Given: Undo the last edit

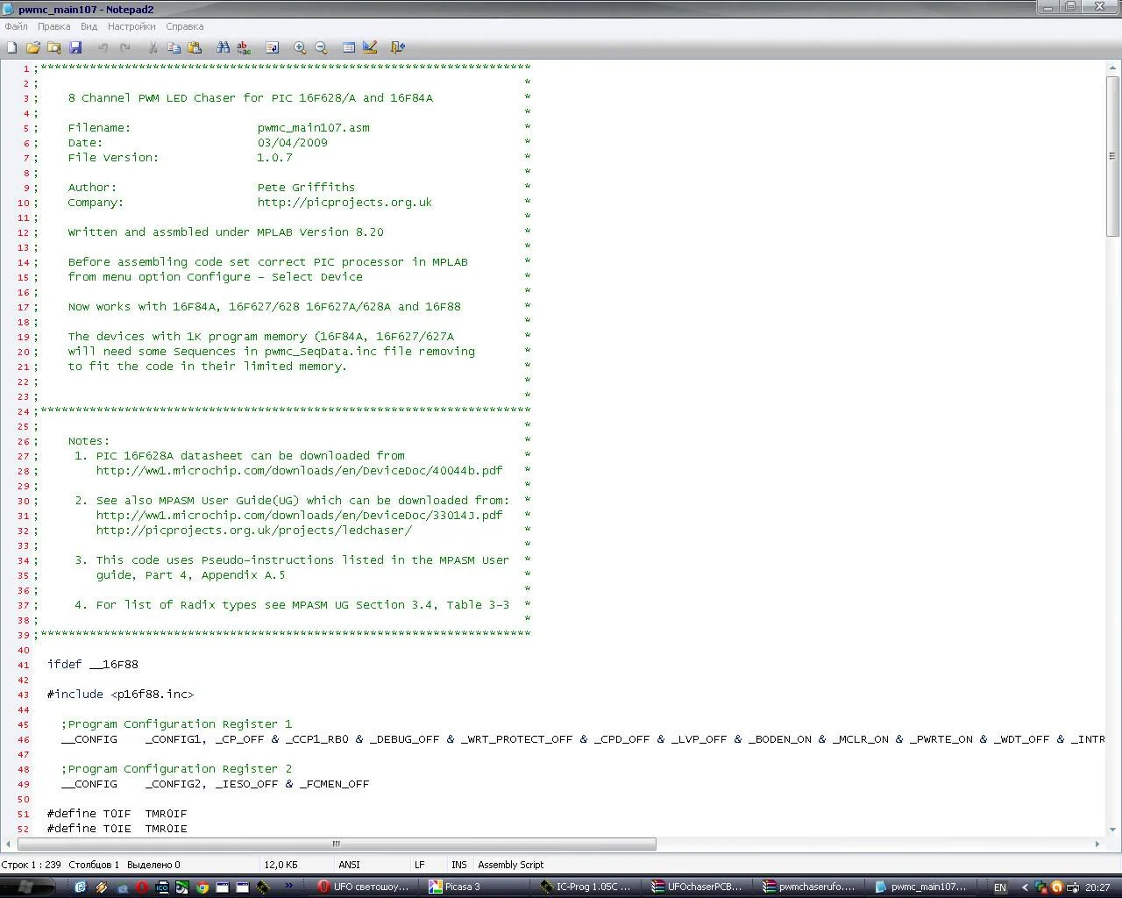Looking at the screenshot, I should pyautogui.click(x=103, y=47).
